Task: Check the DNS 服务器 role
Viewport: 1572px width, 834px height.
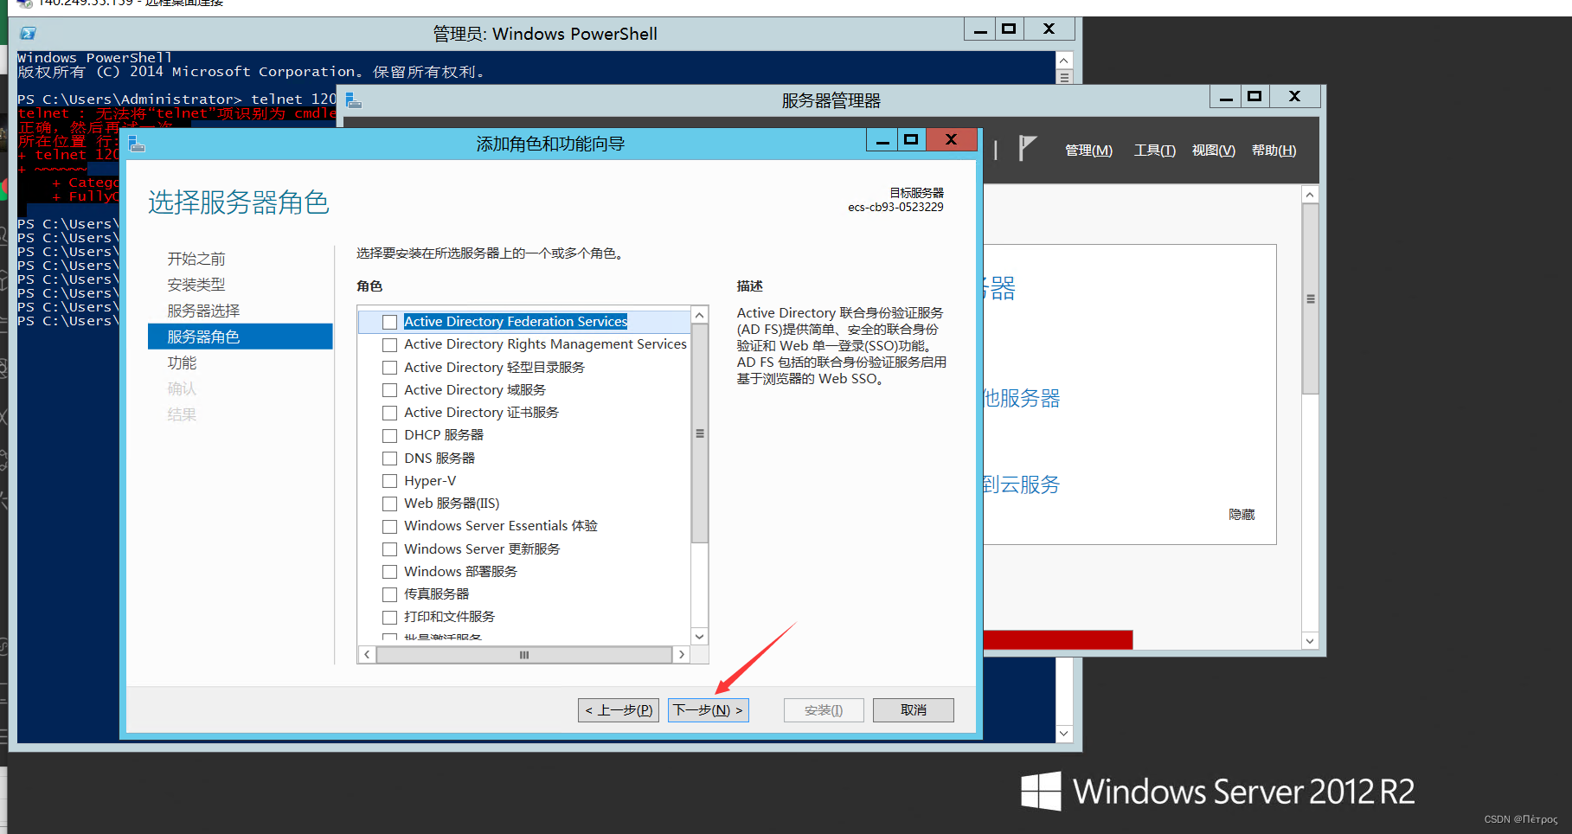Action: 389,458
